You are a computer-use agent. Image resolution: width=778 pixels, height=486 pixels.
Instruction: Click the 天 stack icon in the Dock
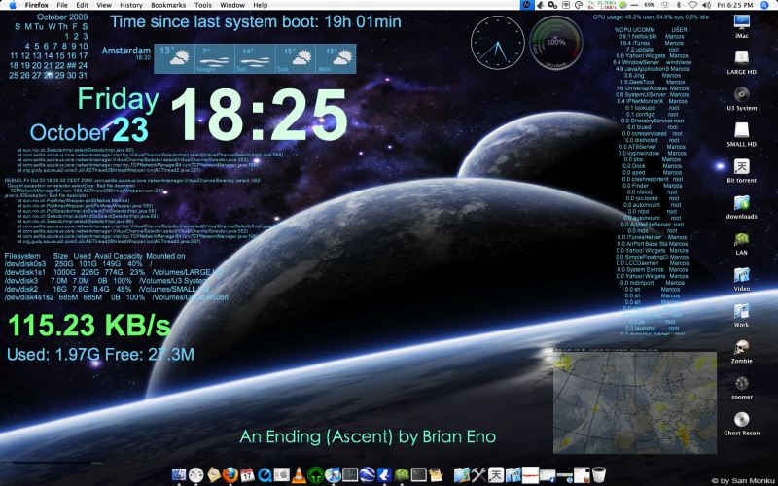click(496, 474)
